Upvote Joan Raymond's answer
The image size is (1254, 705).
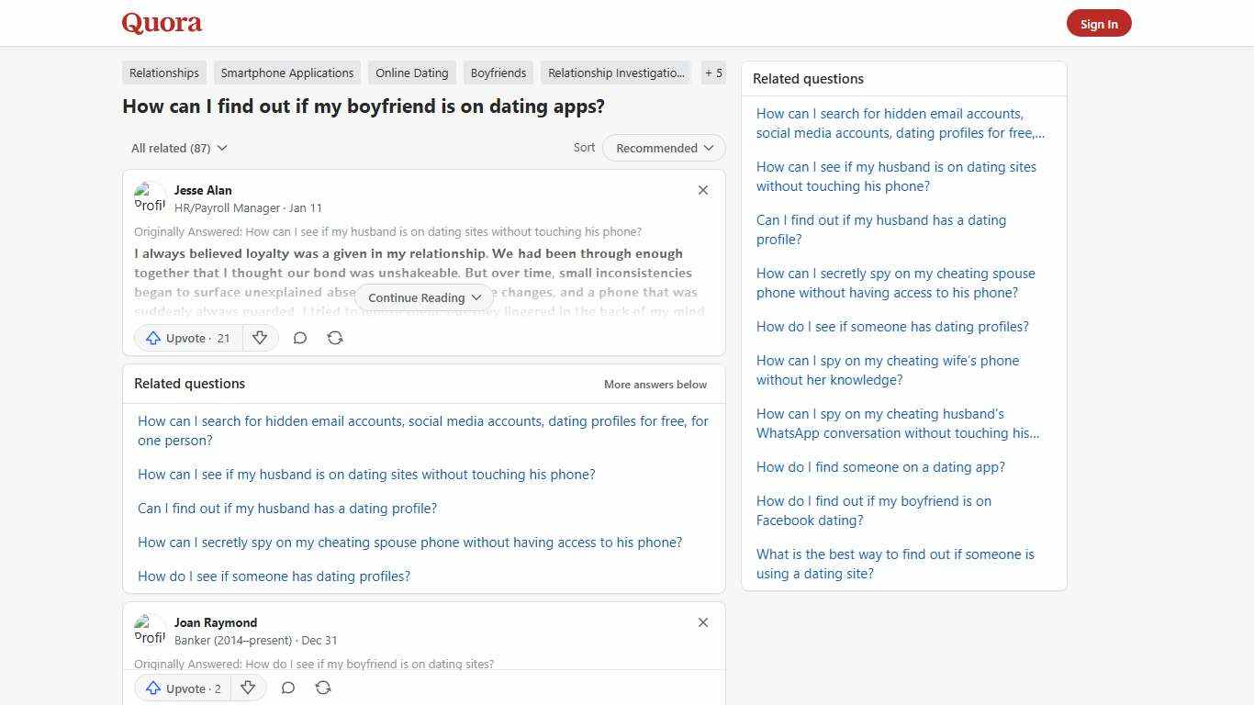[182, 688]
